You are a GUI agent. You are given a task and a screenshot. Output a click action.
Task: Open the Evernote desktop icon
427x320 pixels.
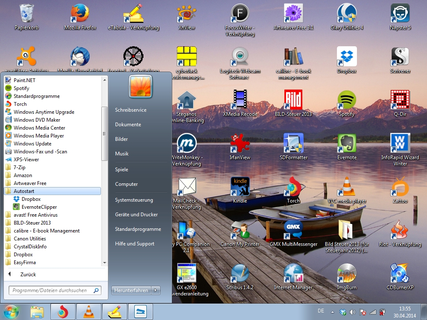(347, 146)
